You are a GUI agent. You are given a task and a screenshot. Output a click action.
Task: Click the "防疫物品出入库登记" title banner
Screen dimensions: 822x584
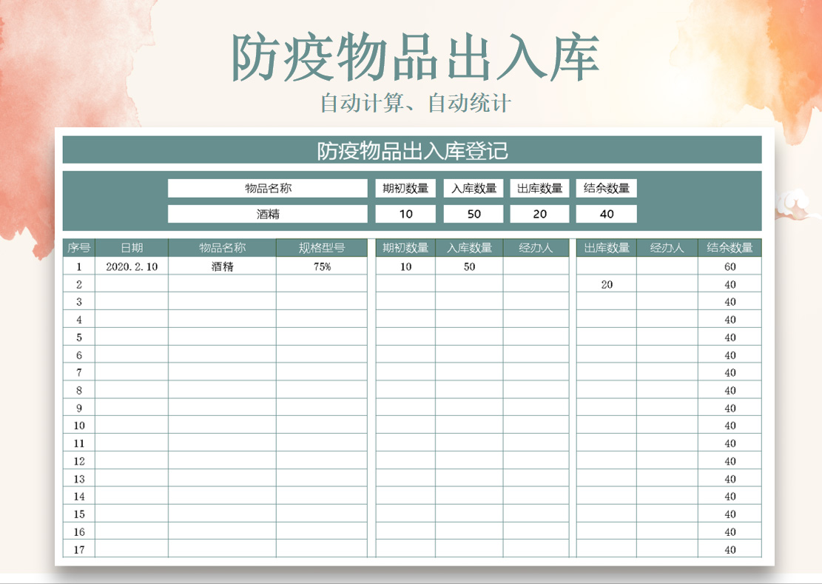tap(411, 150)
